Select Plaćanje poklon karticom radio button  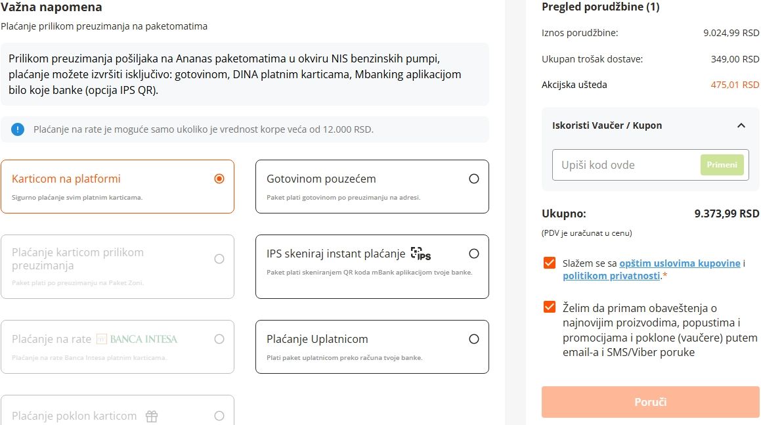(219, 416)
